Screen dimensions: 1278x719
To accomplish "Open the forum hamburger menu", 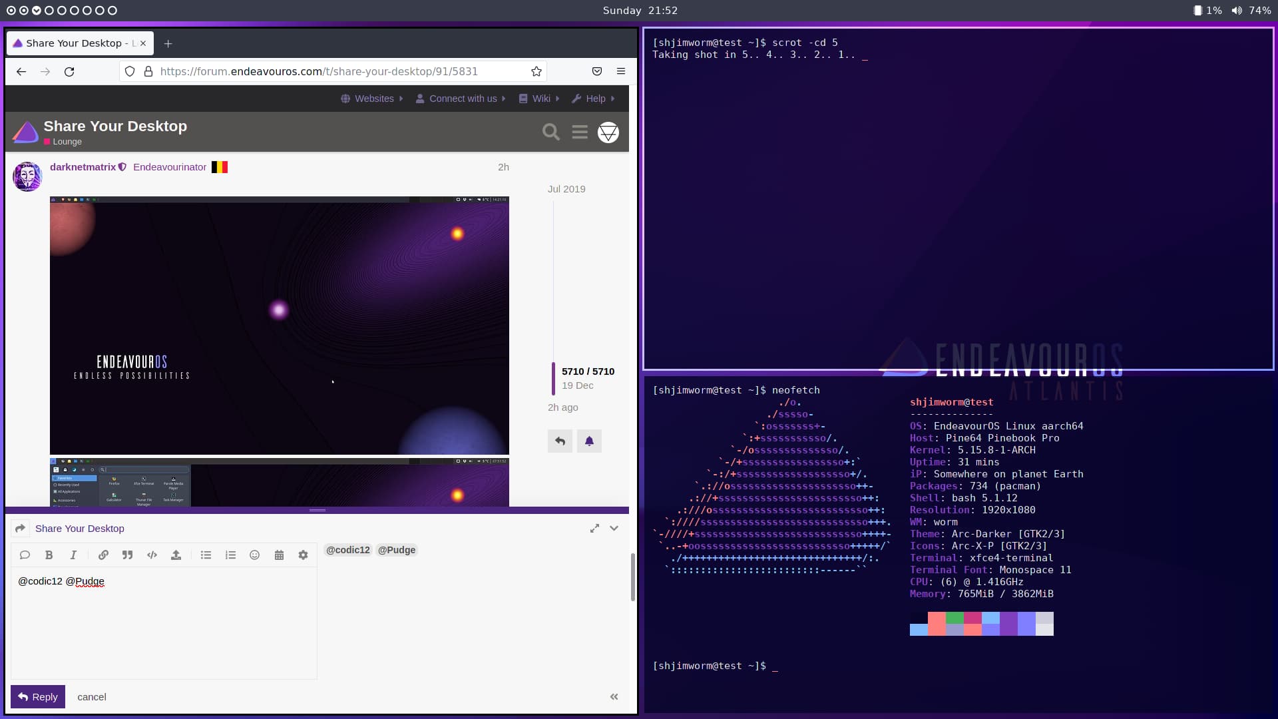I will pyautogui.click(x=580, y=132).
